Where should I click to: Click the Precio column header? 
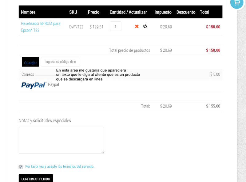point(94,12)
